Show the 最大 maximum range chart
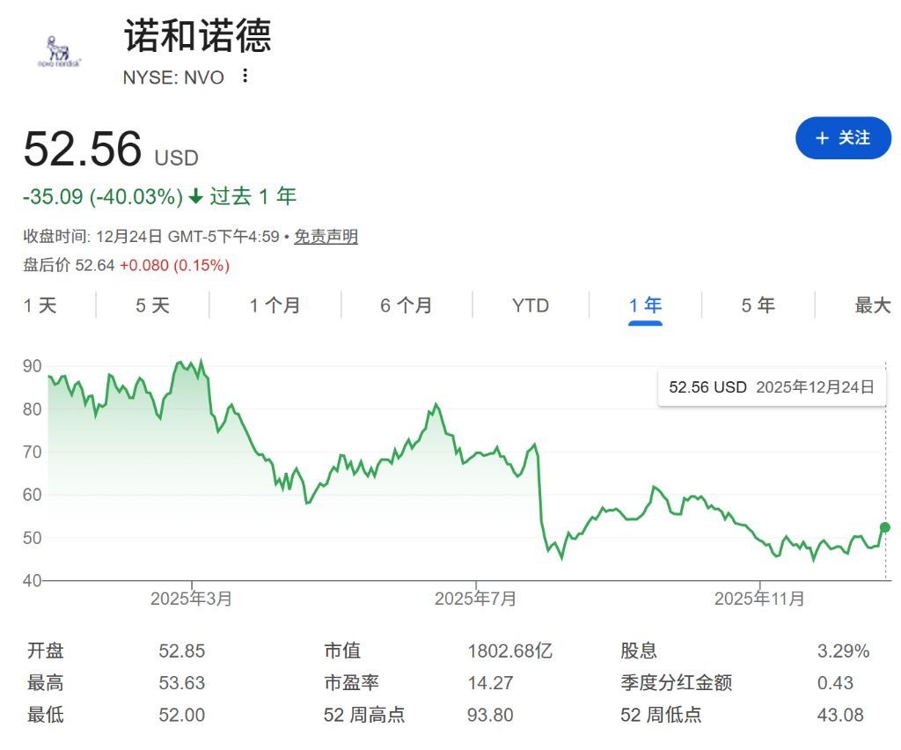The image size is (901, 750). (872, 305)
